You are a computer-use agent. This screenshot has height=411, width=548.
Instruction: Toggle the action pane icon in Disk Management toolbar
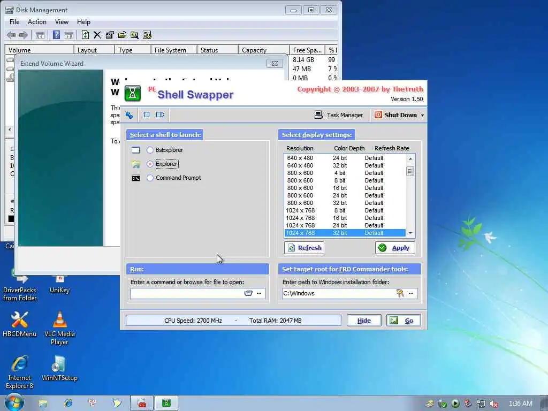click(69, 35)
